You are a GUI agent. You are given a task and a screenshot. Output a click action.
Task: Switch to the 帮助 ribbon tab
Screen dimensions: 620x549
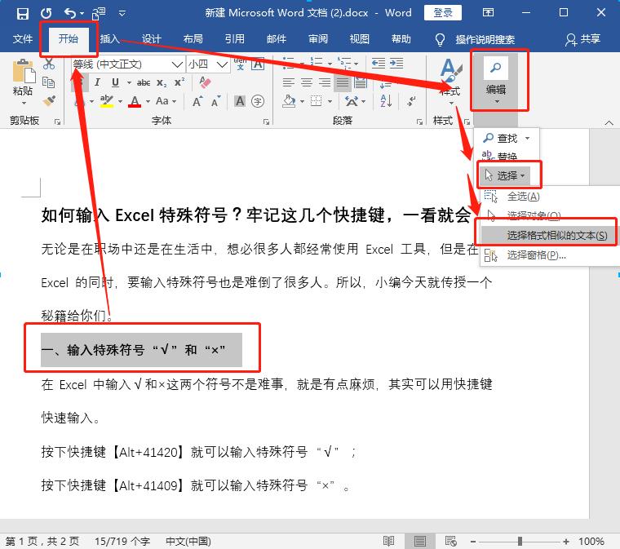tap(401, 39)
